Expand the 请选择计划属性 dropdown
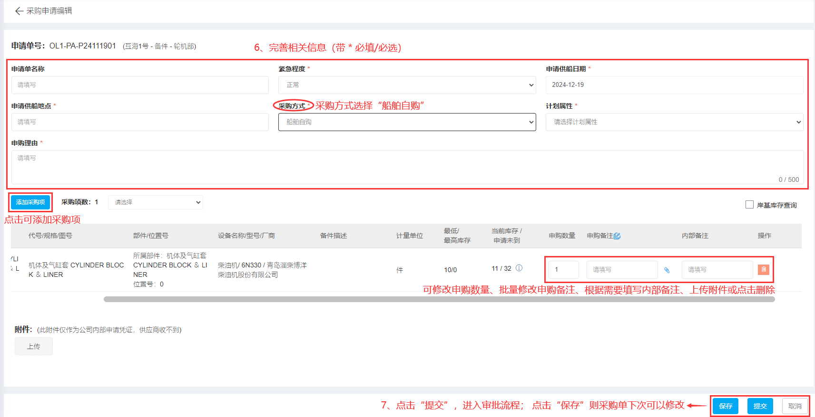815x417 pixels. click(674, 122)
